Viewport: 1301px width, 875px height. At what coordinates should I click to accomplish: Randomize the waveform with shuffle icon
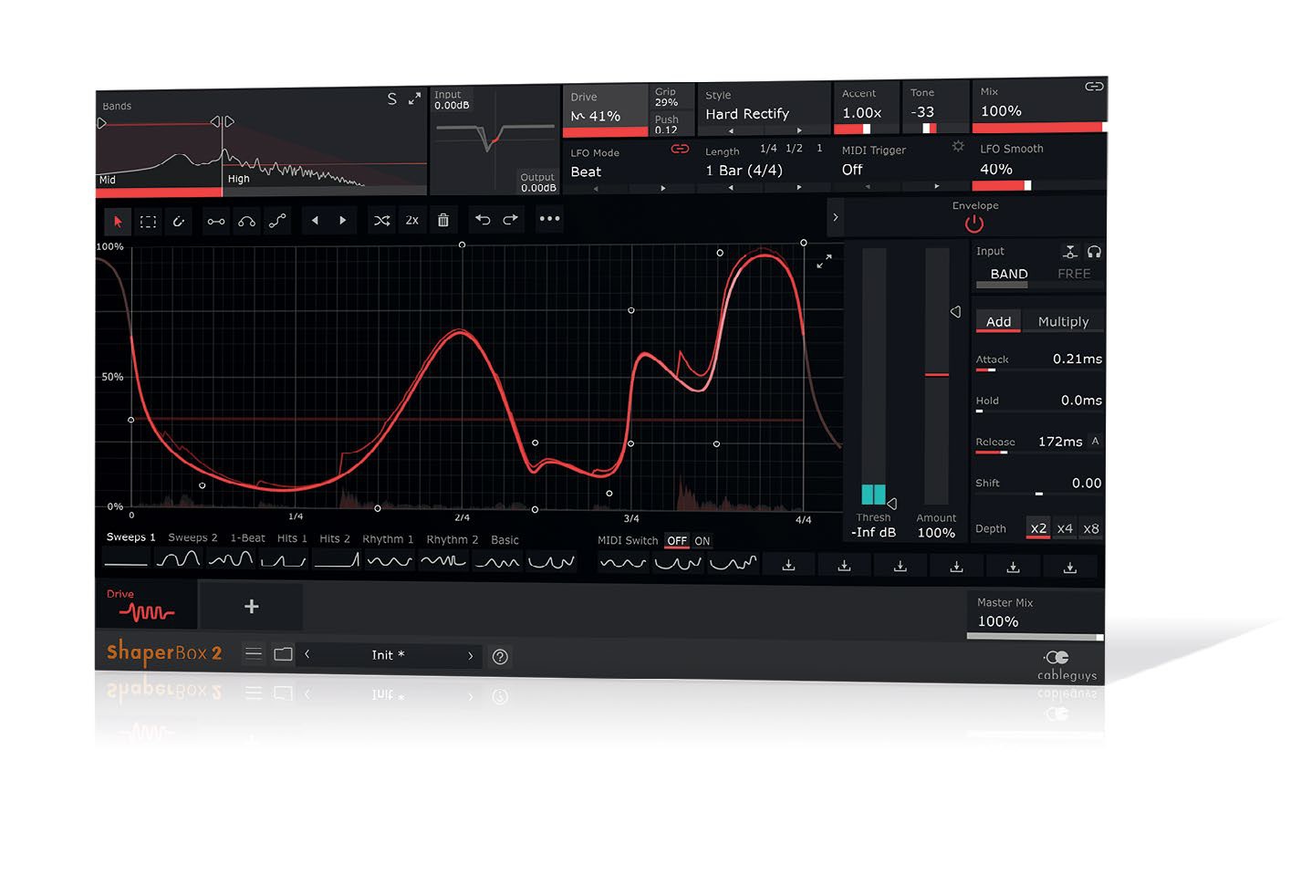[381, 220]
